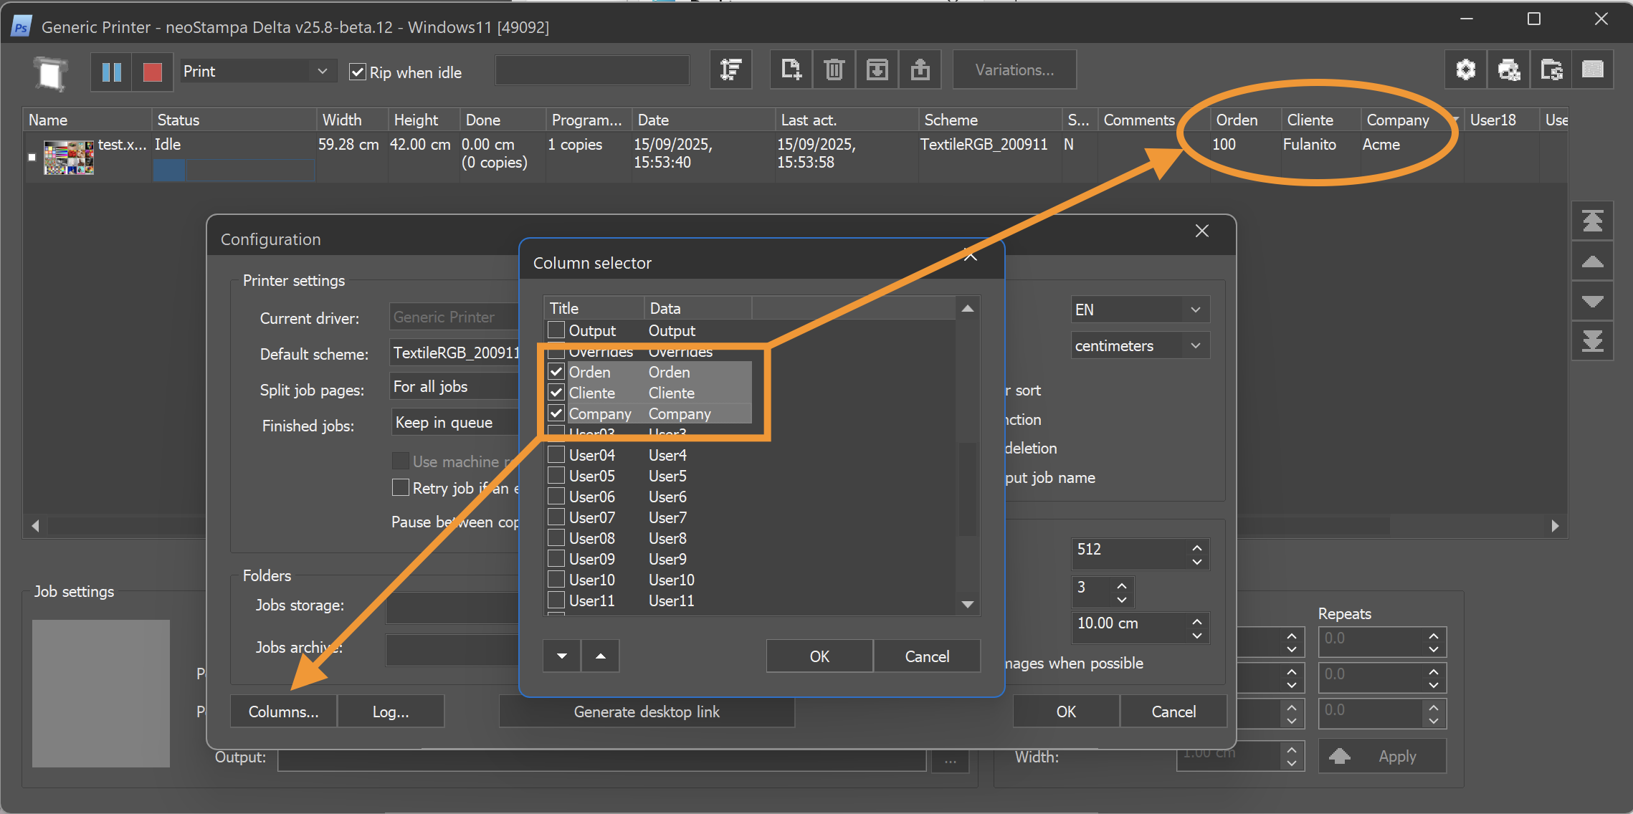Image resolution: width=1633 pixels, height=814 pixels.
Task: Uncheck the Orden column checkbox
Action: click(556, 372)
